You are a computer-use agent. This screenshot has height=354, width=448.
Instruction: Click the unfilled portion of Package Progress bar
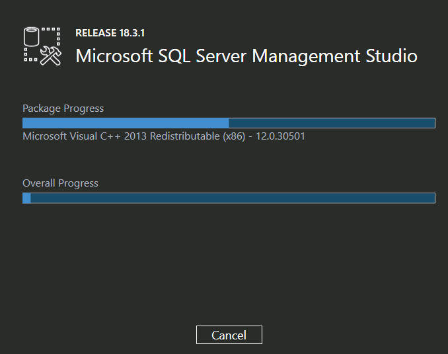click(x=332, y=123)
